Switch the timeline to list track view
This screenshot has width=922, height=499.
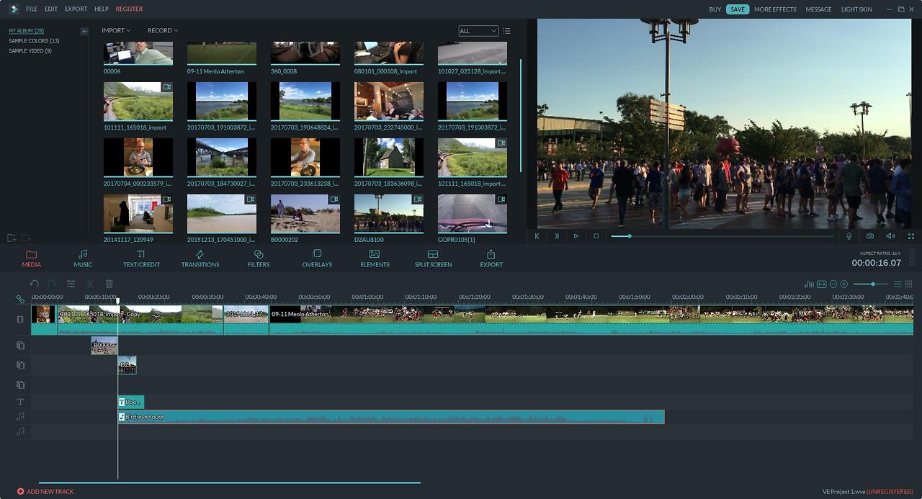[x=898, y=284]
